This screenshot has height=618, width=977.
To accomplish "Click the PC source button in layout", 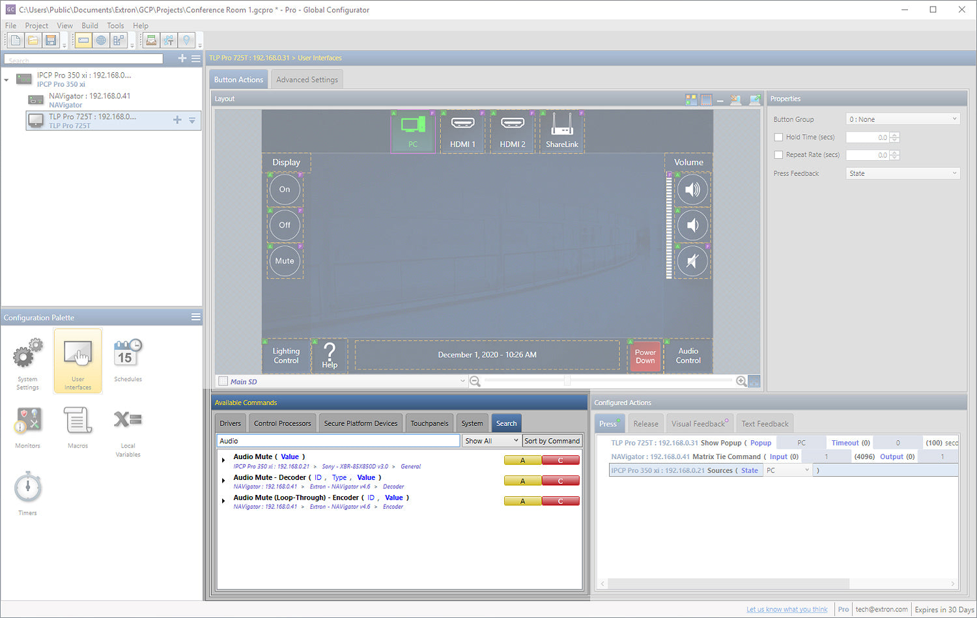I will (x=413, y=132).
